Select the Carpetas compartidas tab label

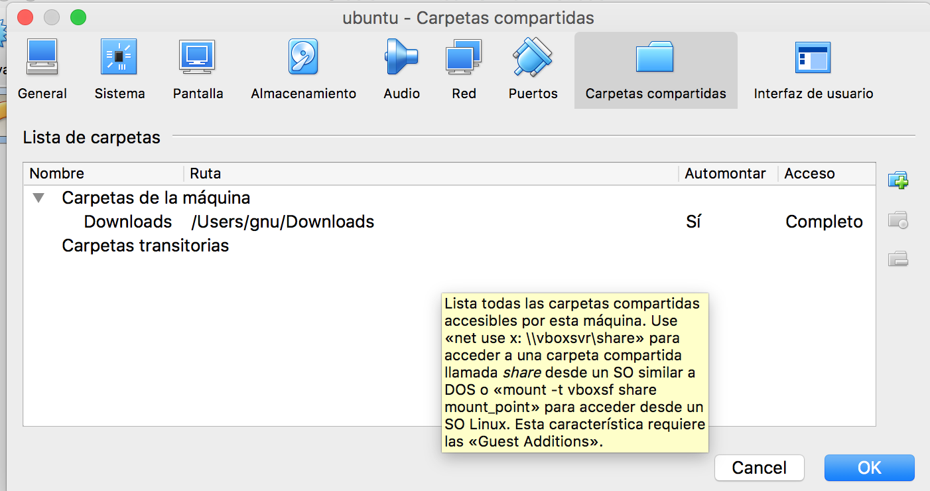click(656, 94)
